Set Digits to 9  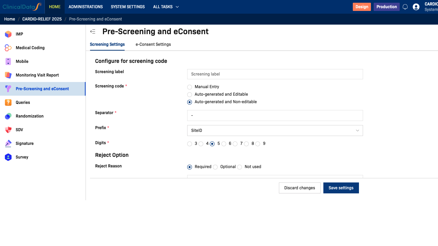click(x=258, y=144)
